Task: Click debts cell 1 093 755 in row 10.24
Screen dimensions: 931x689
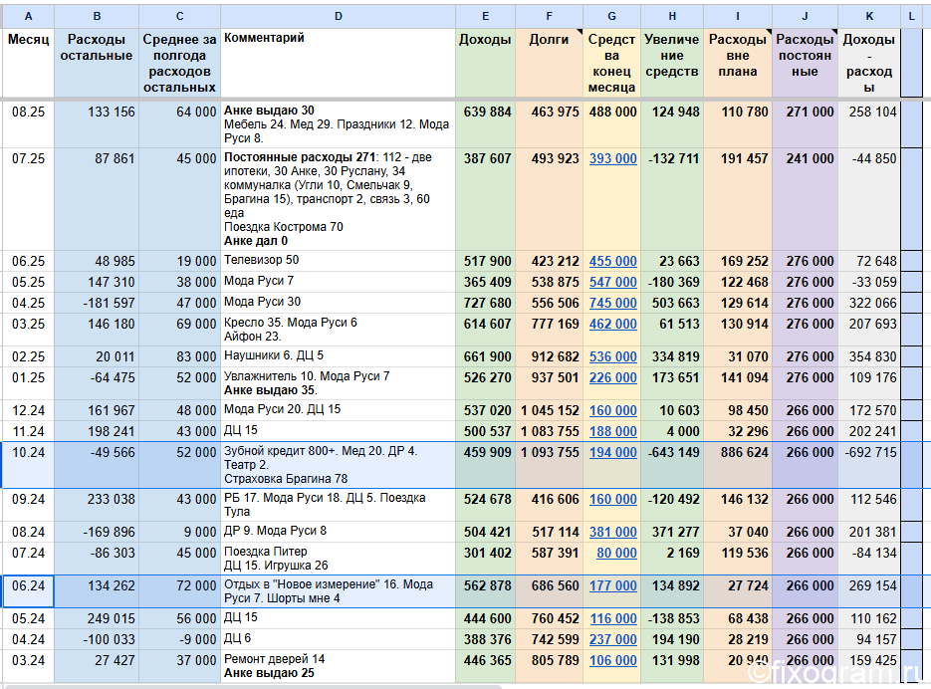Action: click(550, 465)
